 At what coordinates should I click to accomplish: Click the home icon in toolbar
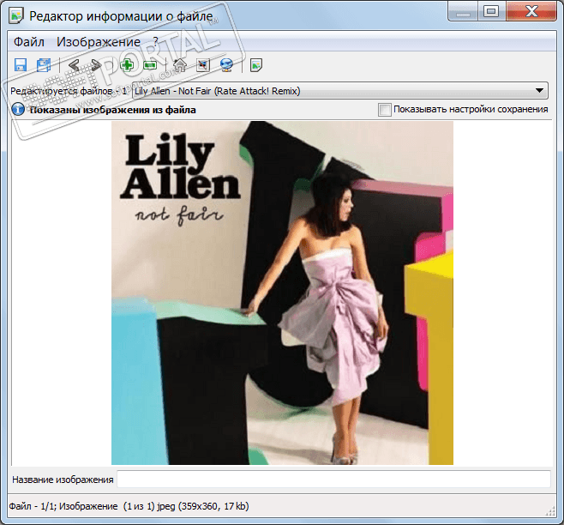(180, 65)
